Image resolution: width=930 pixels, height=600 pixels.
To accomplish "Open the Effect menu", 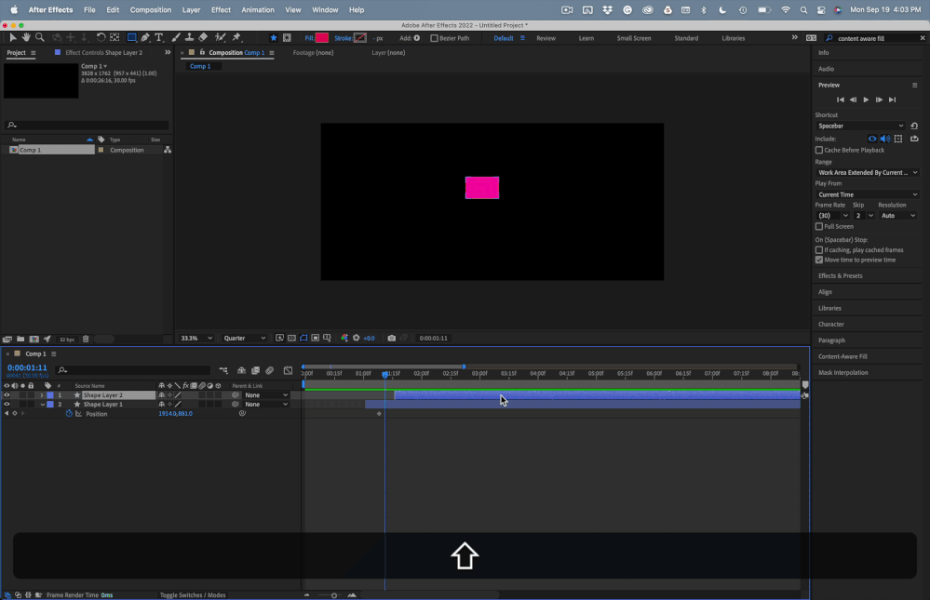I will [221, 9].
